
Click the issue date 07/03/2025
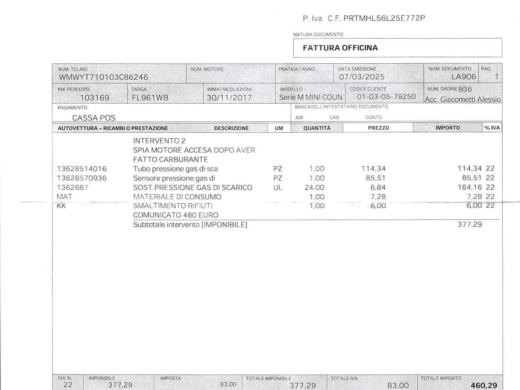tap(361, 77)
